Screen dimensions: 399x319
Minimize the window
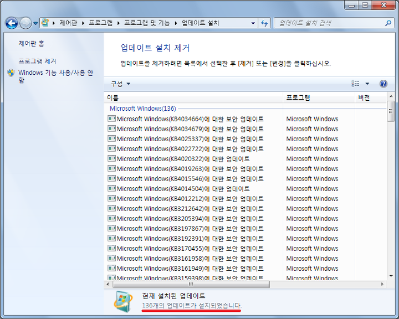[x=352, y=5]
